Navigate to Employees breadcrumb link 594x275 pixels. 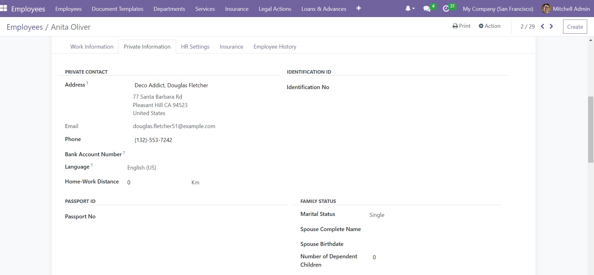pyautogui.click(x=24, y=27)
